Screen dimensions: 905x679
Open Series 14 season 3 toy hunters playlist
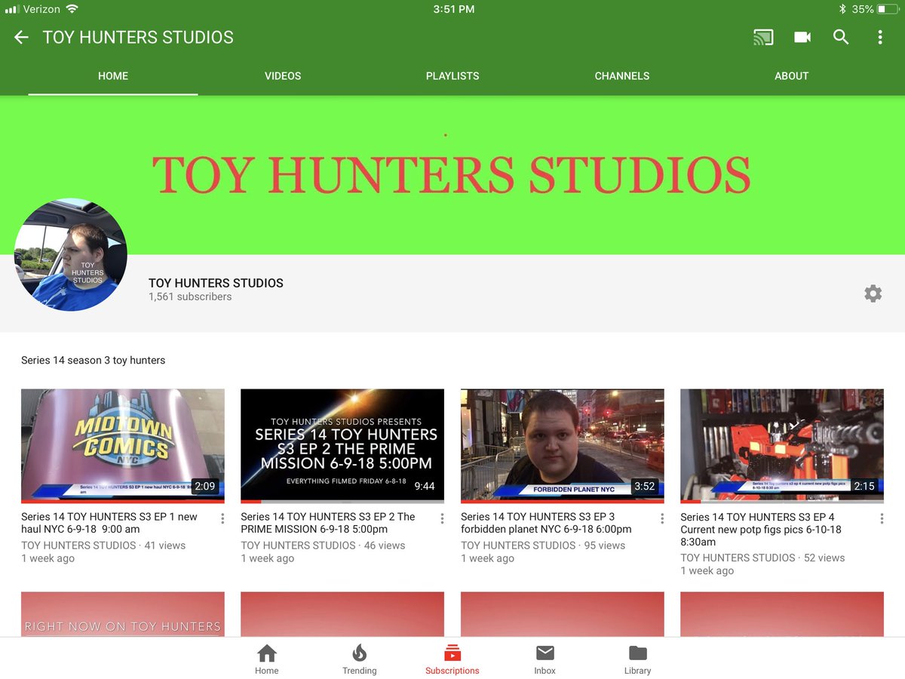93,360
